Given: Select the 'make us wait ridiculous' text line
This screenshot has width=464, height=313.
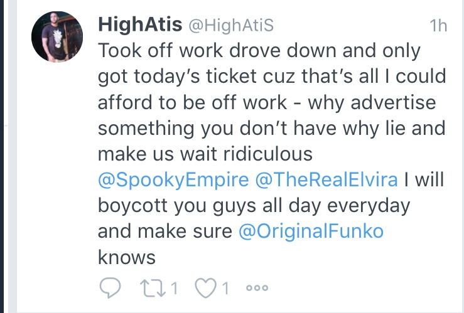Looking at the screenshot, I should 205,154.
